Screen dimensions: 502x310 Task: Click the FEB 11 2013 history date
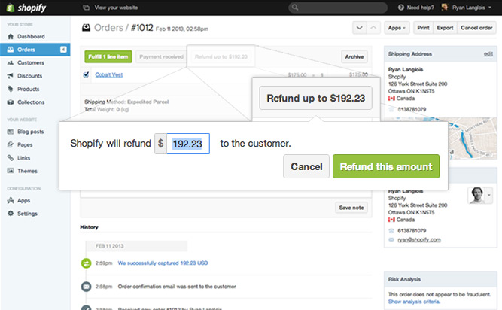pyautogui.click(x=109, y=246)
